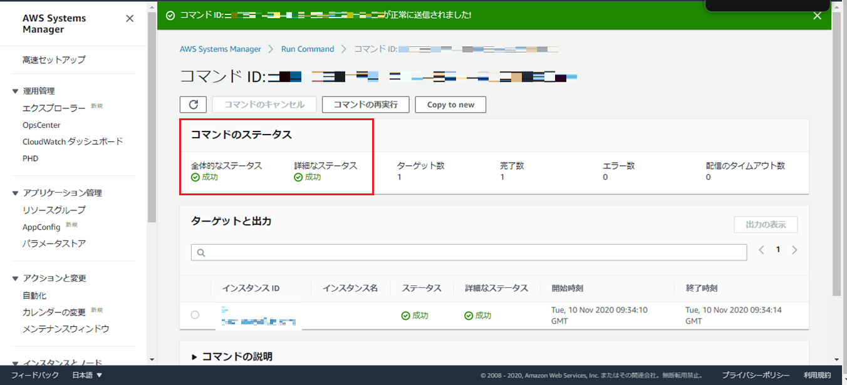Open リソースグループ in the sidebar
This screenshot has width=847, height=385.
coord(54,210)
